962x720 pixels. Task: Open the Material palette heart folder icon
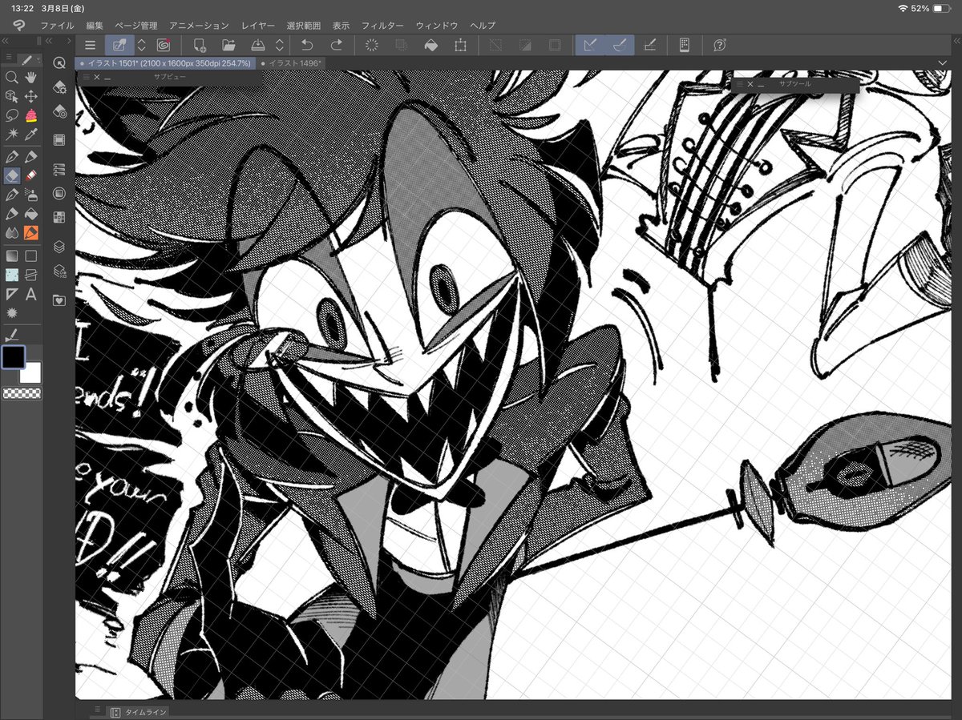tap(59, 300)
